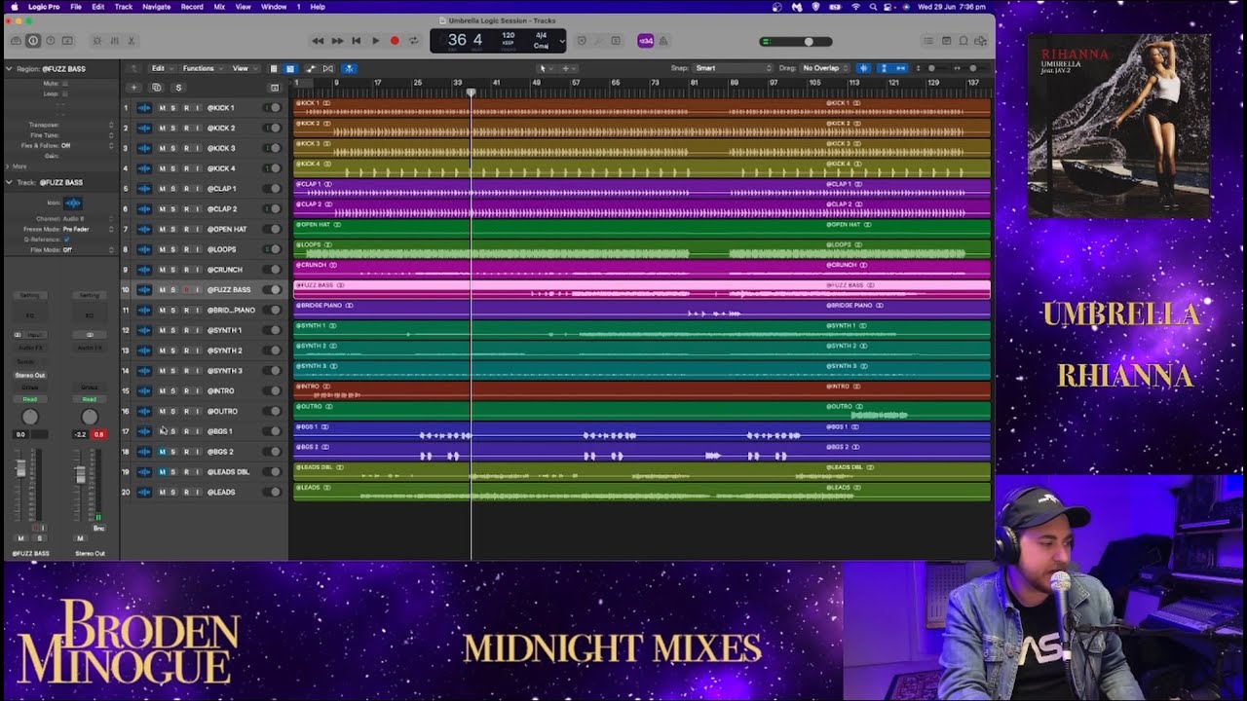The width and height of the screenshot is (1247, 701).
Task: Select the @INTRO track header name
Action: (221, 391)
